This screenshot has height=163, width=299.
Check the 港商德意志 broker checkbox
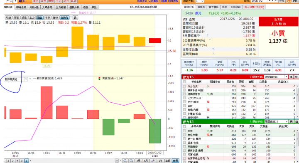coord(184,94)
